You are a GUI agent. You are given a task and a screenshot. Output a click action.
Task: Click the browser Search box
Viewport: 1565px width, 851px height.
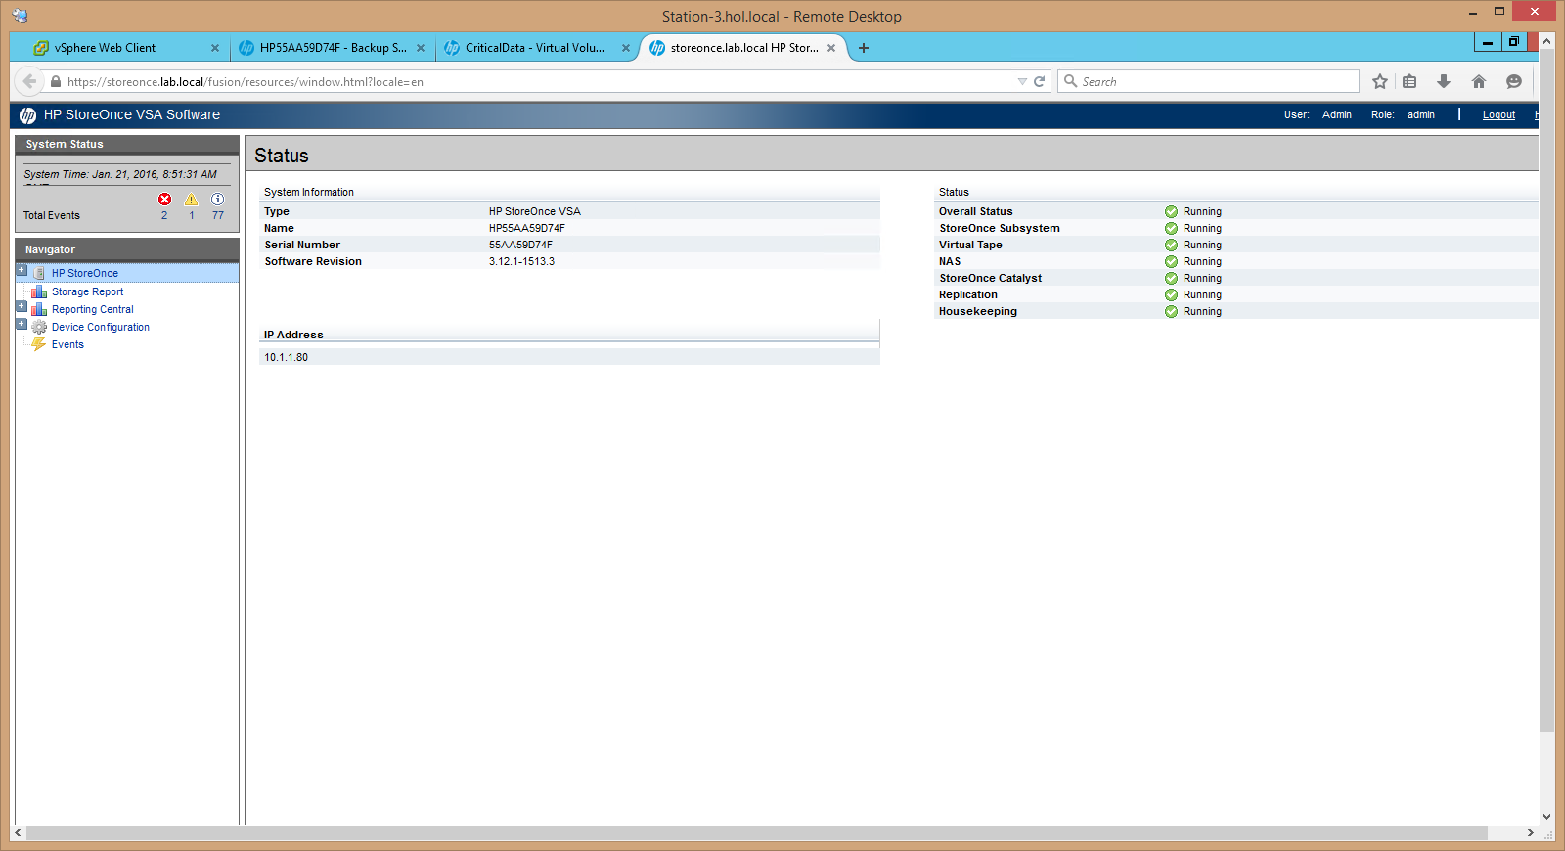tap(1209, 81)
